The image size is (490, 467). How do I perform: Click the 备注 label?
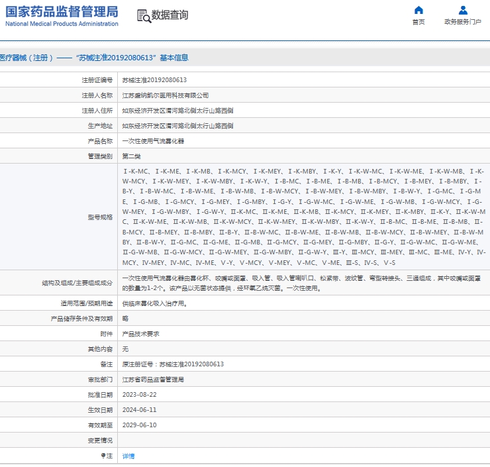click(106, 364)
